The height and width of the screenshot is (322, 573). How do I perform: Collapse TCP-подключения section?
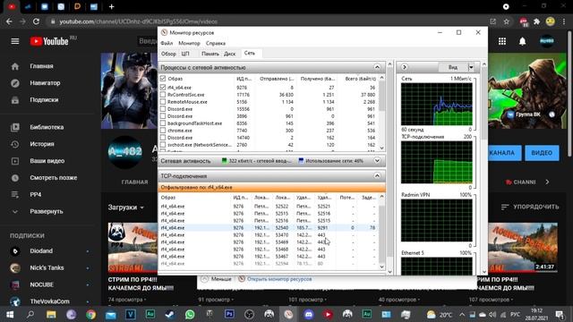(x=377, y=176)
